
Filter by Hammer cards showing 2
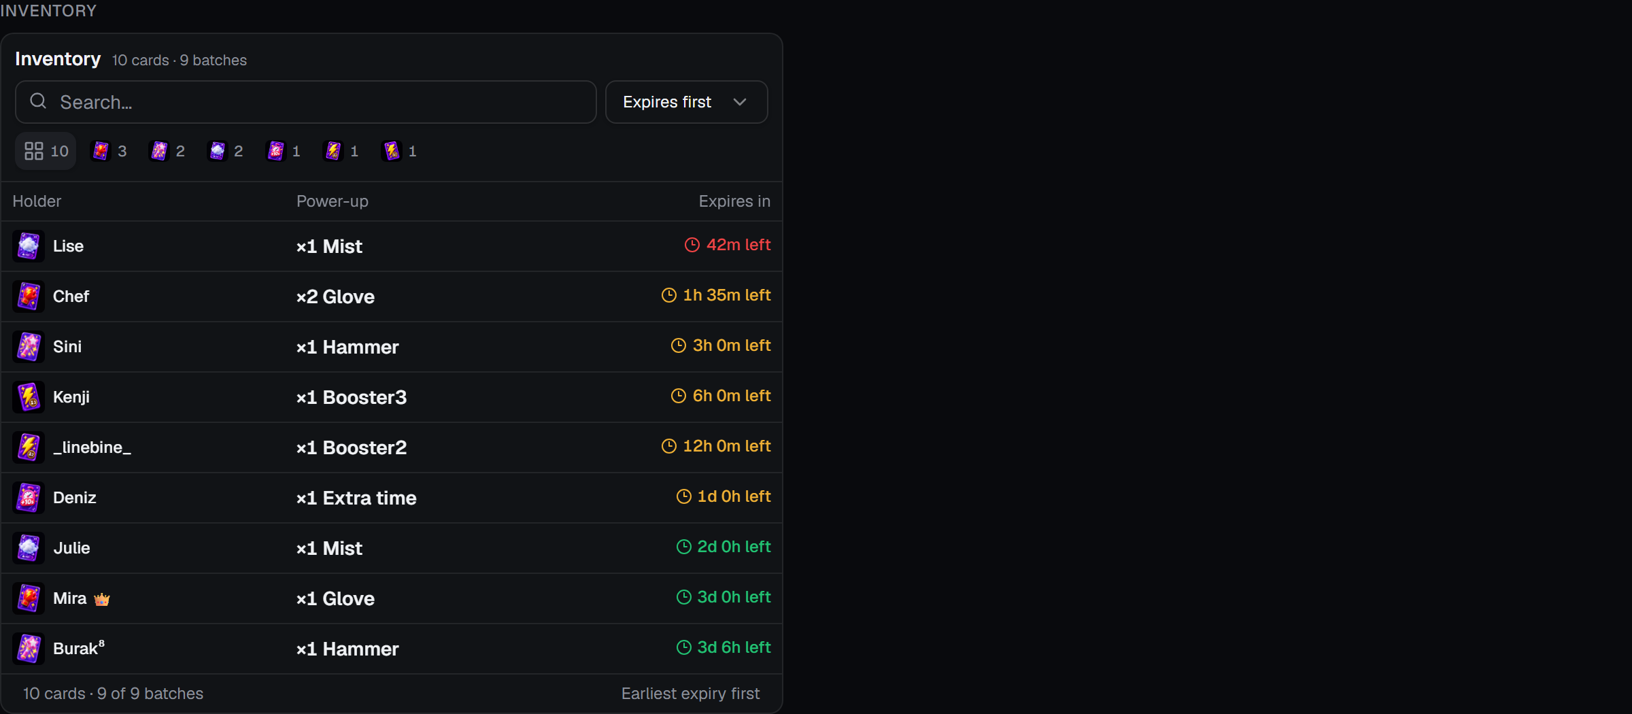(x=167, y=151)
